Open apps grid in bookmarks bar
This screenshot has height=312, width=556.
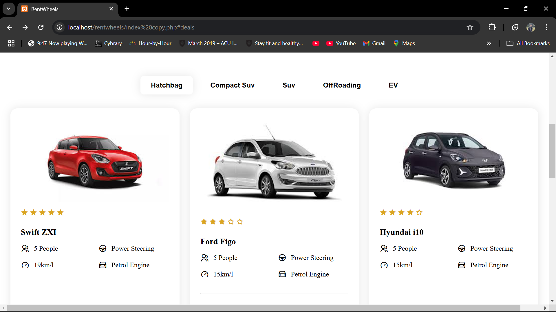coord(11,43)
